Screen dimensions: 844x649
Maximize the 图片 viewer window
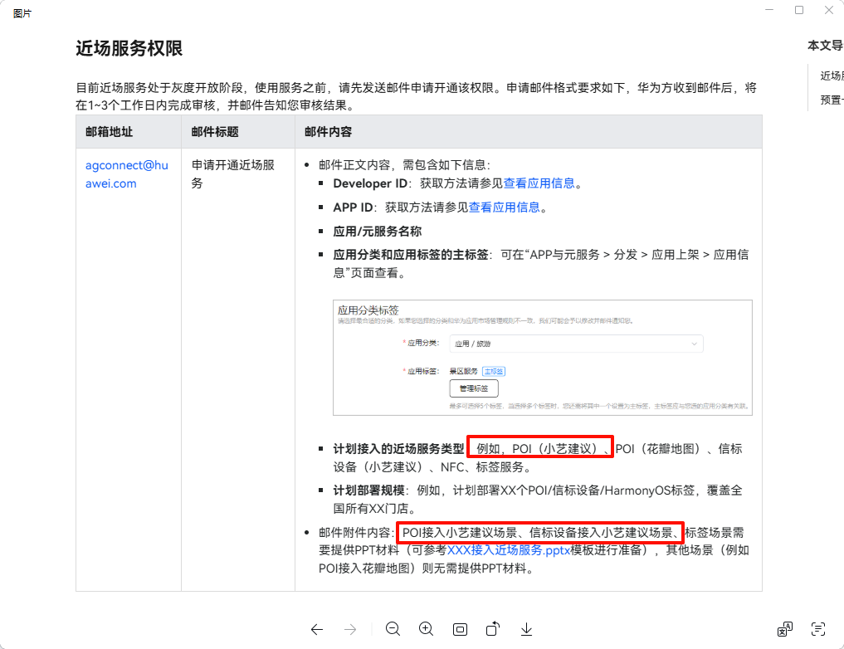[x=799, y=10]
